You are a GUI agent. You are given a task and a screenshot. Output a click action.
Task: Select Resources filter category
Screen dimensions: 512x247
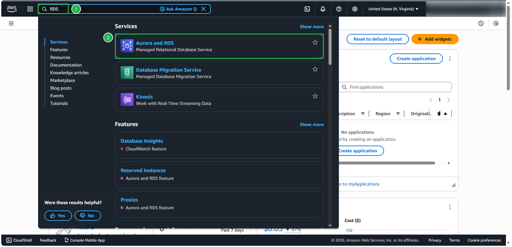click(60, 57)
